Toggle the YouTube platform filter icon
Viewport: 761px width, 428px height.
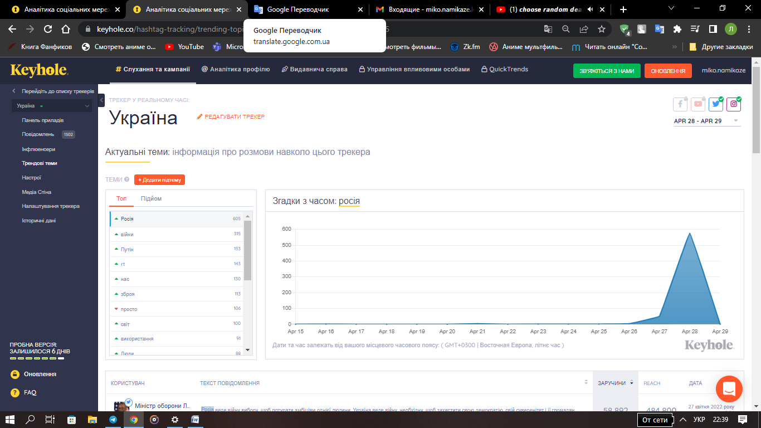698,104
